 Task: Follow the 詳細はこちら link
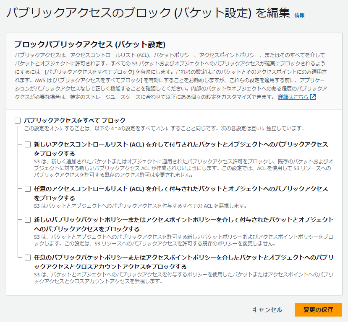pyautogui.click(x=293, y=97)
